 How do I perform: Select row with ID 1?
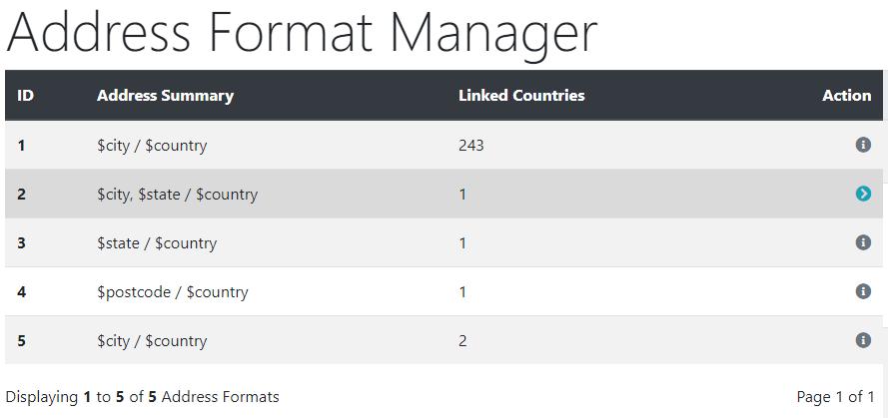[x=444, y=145]
